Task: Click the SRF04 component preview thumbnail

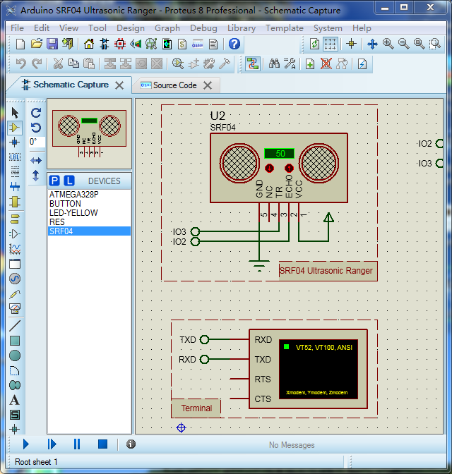Action: click(x=89, y=133)
